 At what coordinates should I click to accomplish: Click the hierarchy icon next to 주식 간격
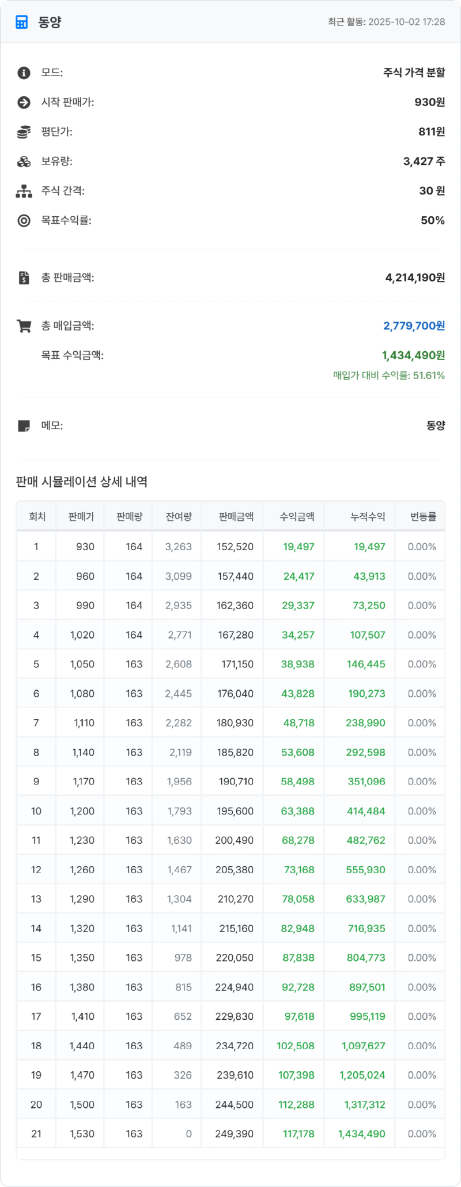pyautogui.click(x=23, y=191)
